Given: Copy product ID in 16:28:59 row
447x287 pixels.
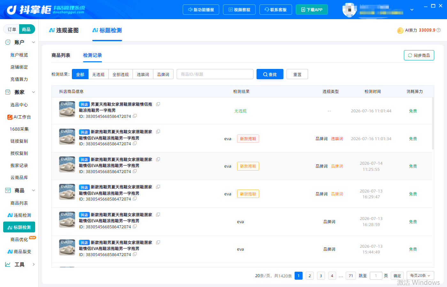Looking at the screenshot, I should point(135,226).
